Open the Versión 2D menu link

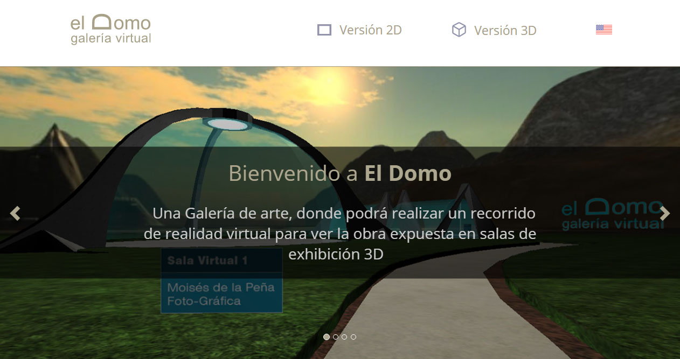point(371,30)
